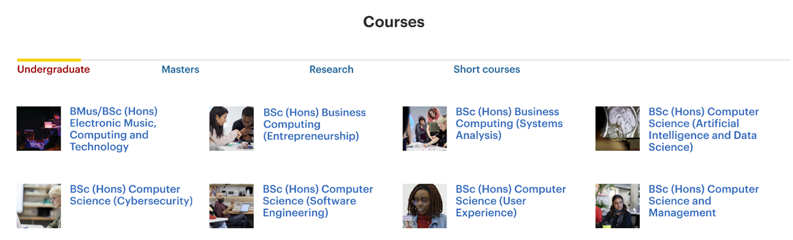Open BMus/BSc Electronic Music, Computing and Technology link
The height and width of the screenshot is (240, 793).
coord(114,129)
